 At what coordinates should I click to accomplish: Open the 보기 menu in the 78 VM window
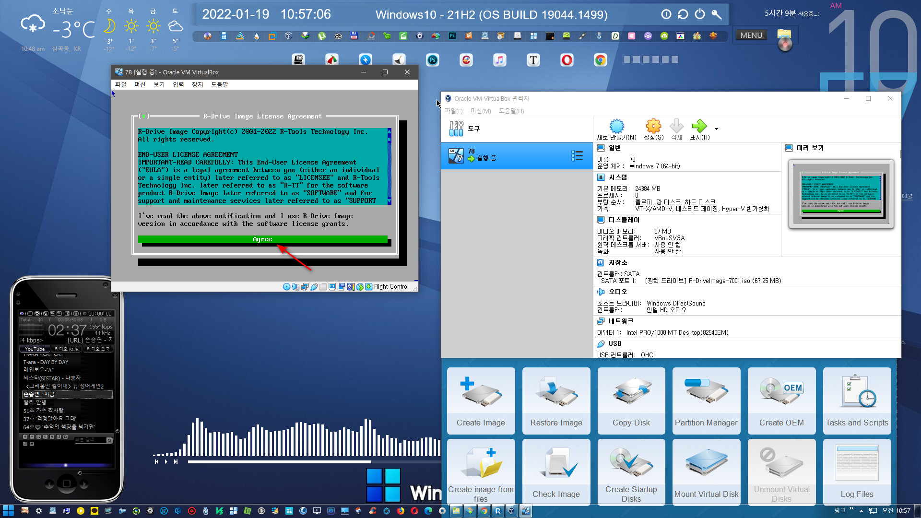(159, 84)
